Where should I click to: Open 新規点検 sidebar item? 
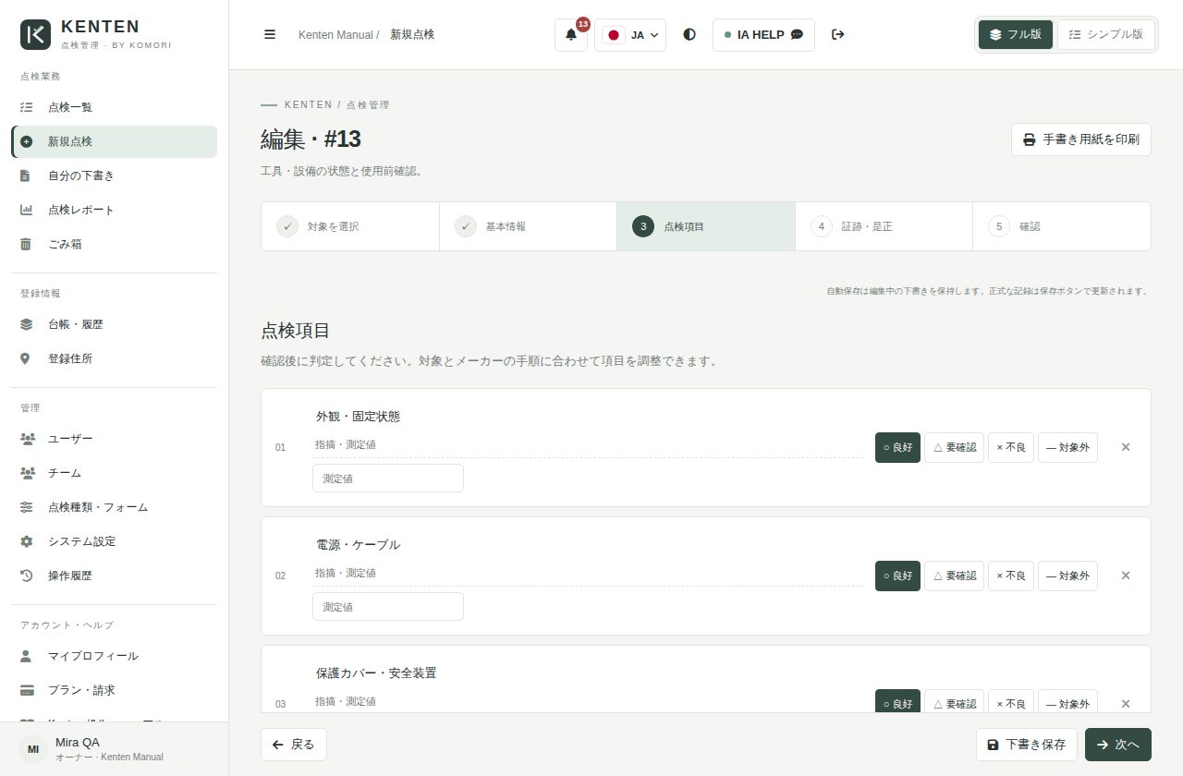pos(115,141)
